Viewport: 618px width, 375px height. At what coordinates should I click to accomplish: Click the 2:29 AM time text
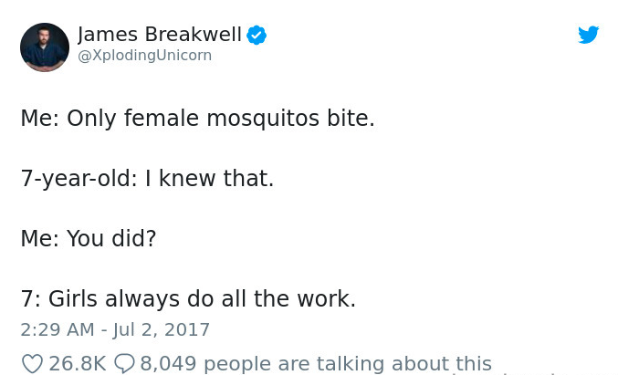click(x=57, y=329)
